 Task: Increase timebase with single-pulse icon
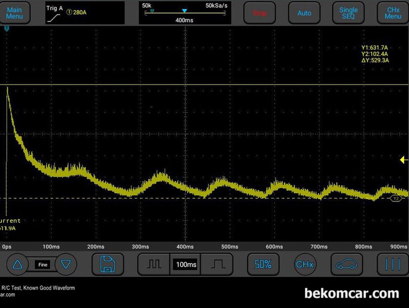tap(217, 264)
